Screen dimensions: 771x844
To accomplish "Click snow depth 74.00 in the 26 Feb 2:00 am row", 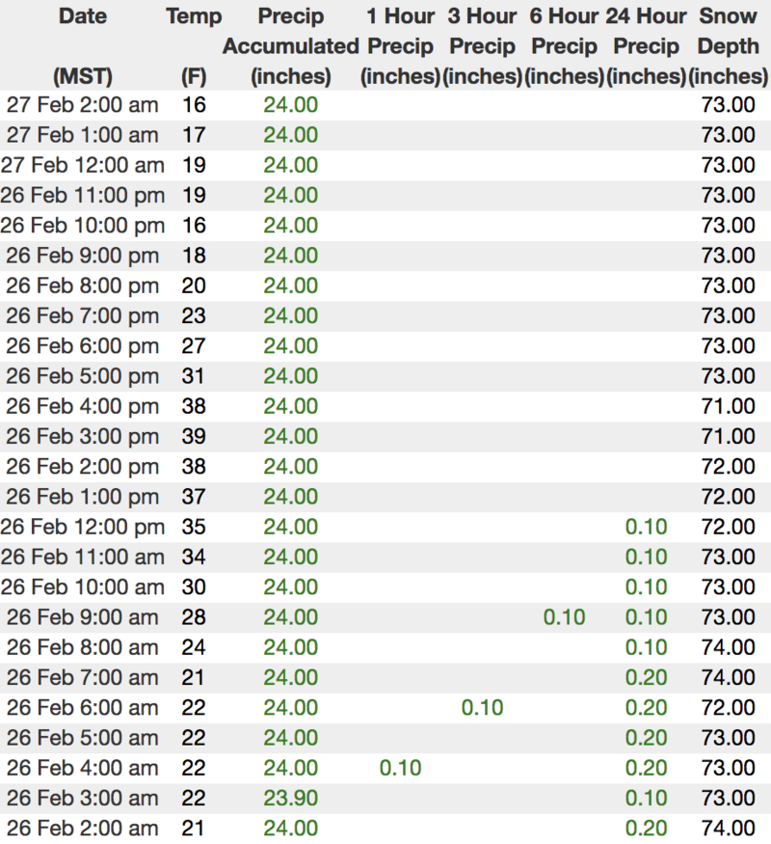I will [729, 828].
